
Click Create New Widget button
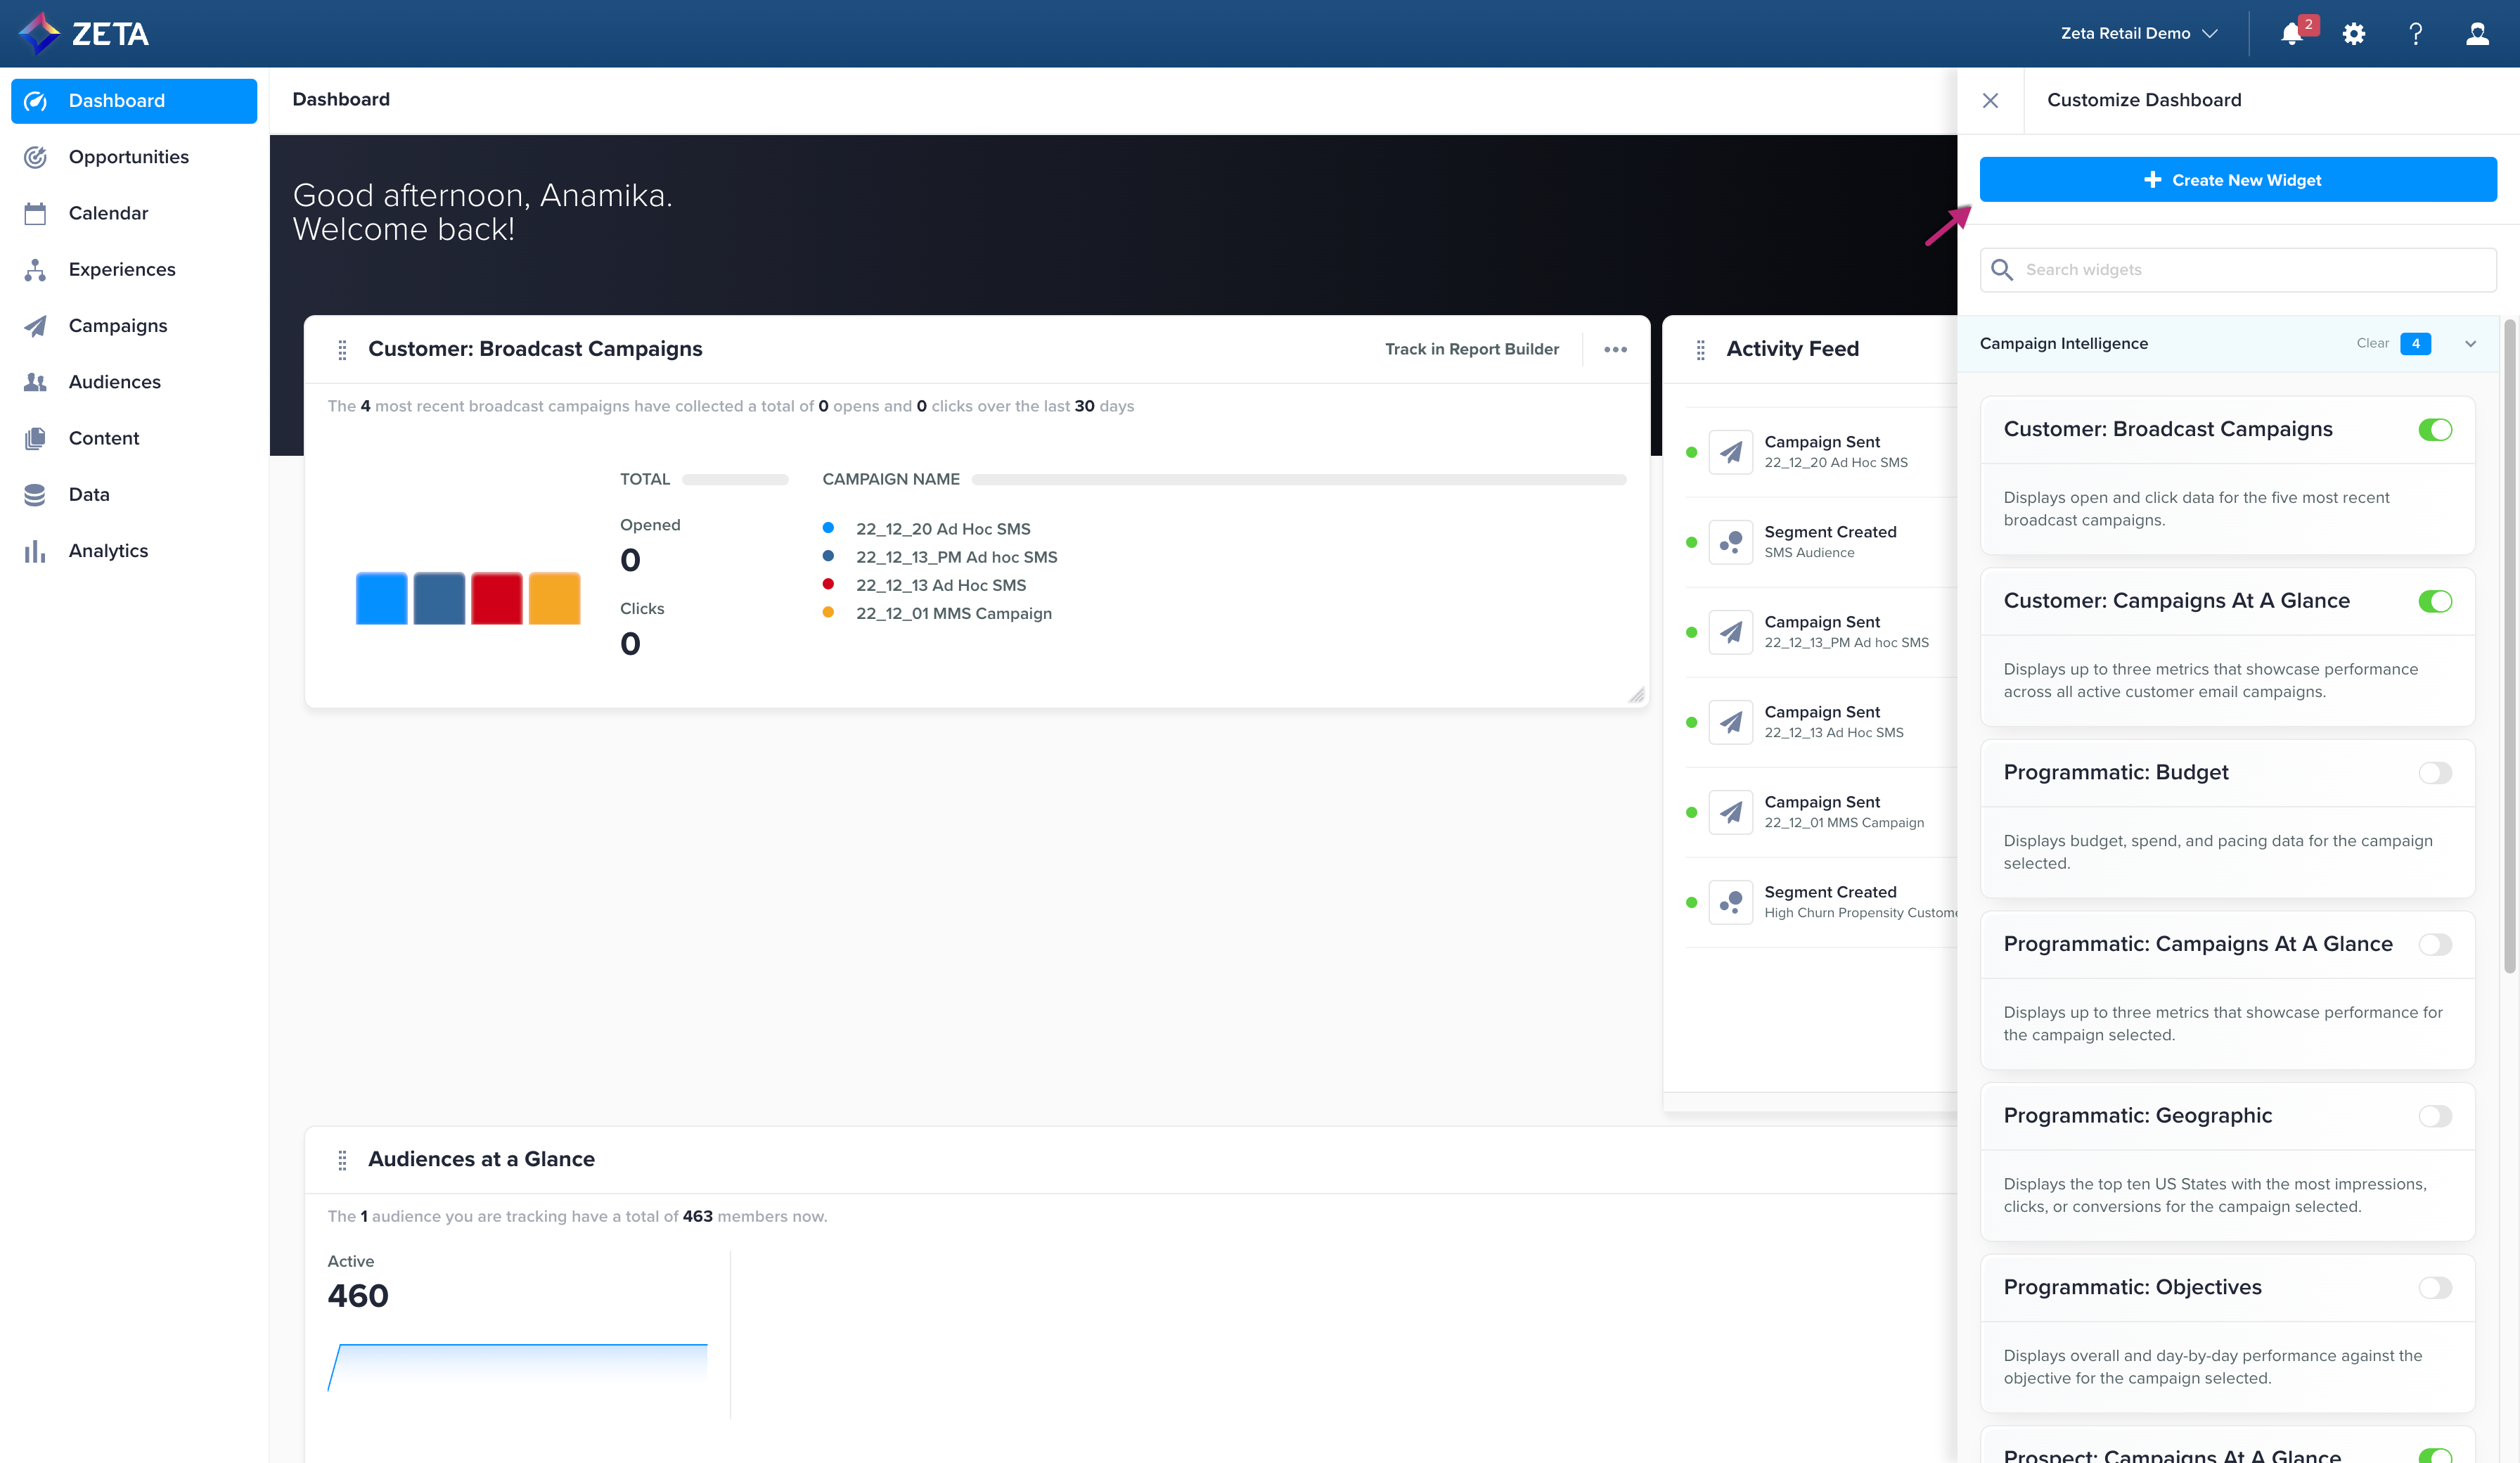tap(2237, 180)
